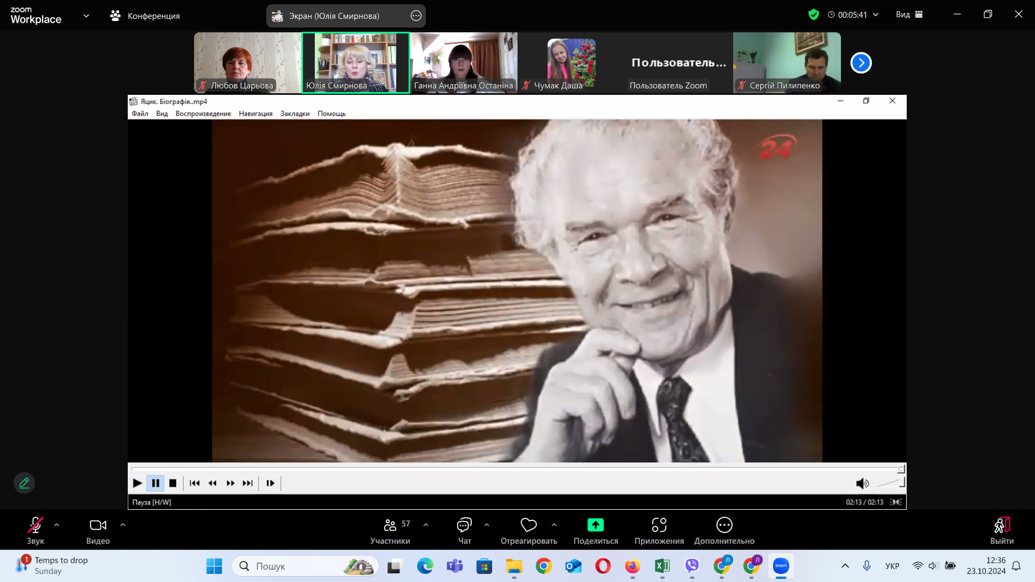This screenshot has height=582, width=1035.
Task: Click the Stop button in media player
Action: 172,483
